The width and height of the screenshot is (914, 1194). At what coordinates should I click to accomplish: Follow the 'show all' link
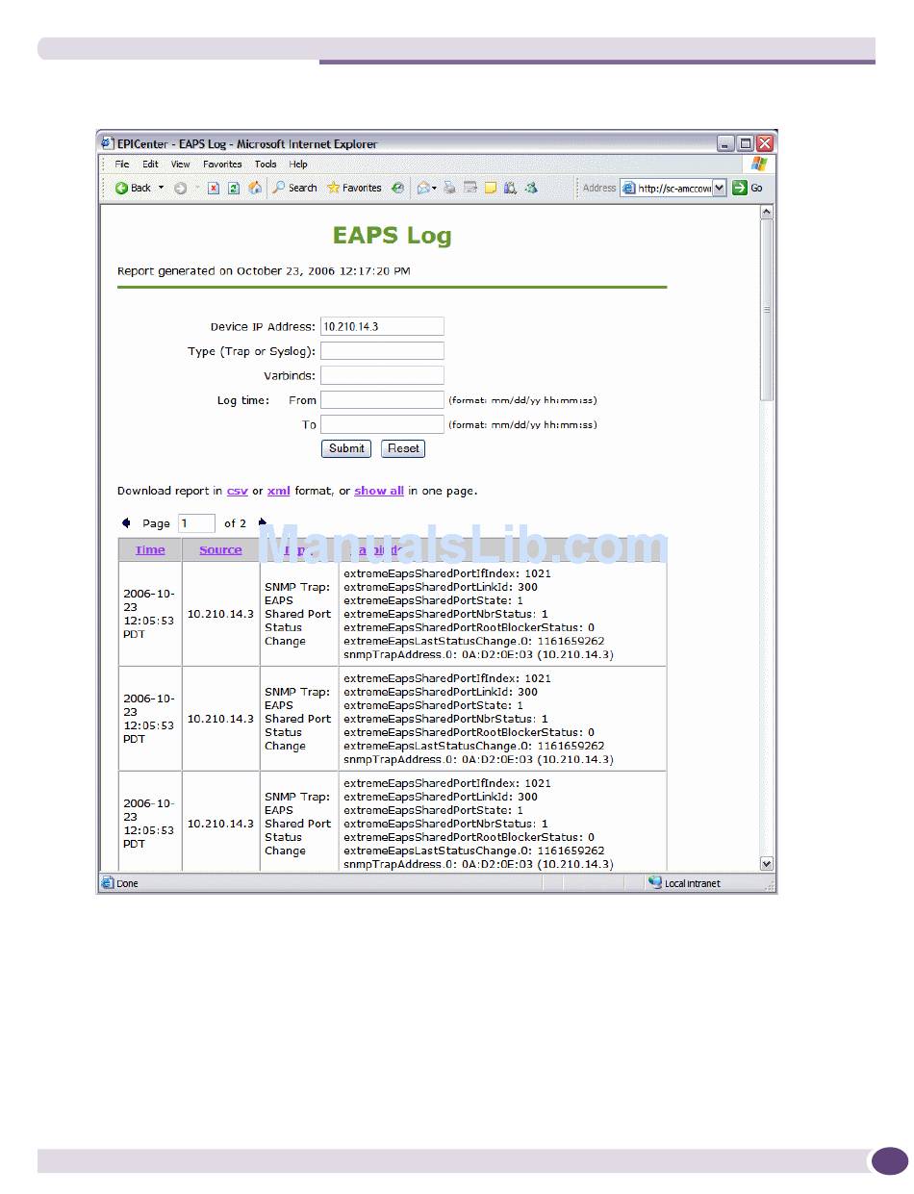pos(379,491)
